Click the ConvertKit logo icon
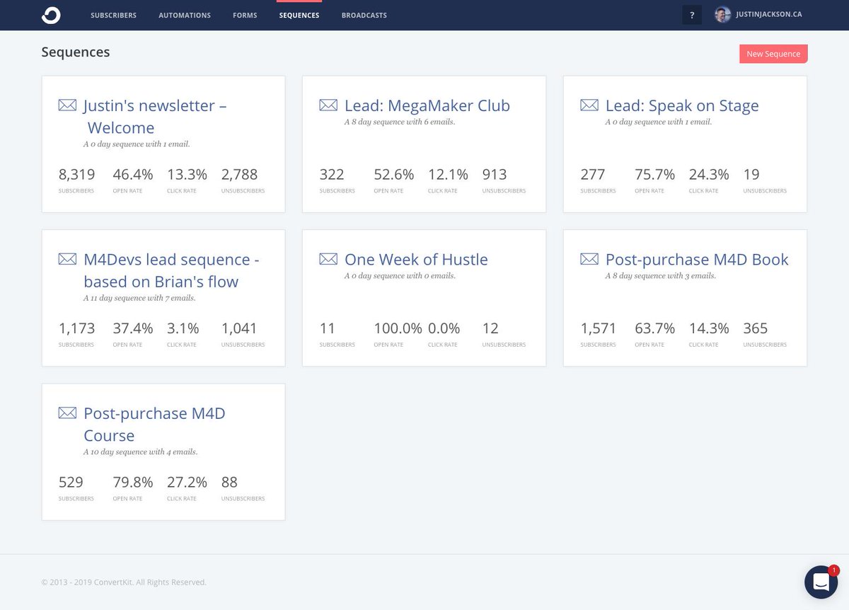849x610 pixels. tap(51, 15)
